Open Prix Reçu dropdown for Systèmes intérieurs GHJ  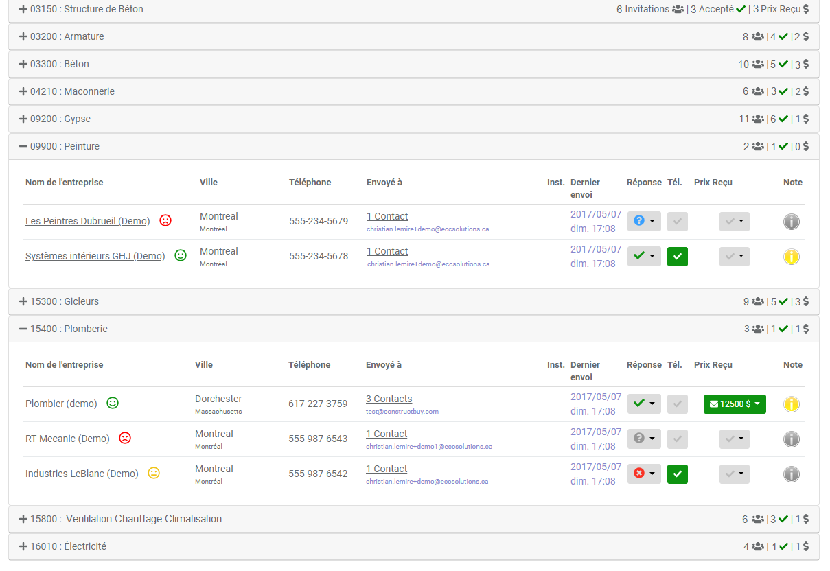point(735,257)
